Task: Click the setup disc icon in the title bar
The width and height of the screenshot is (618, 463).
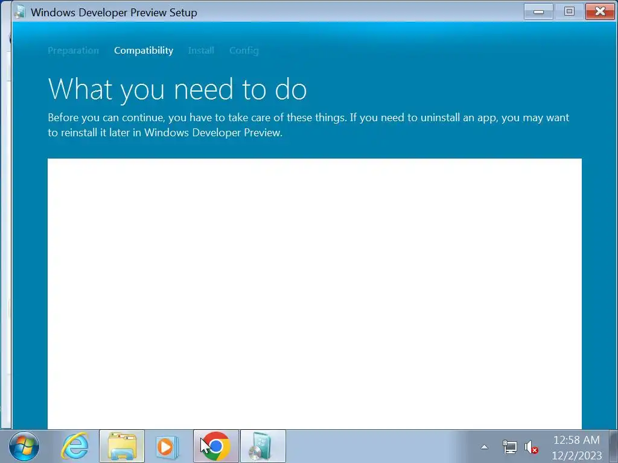Action: click(20, 12)
